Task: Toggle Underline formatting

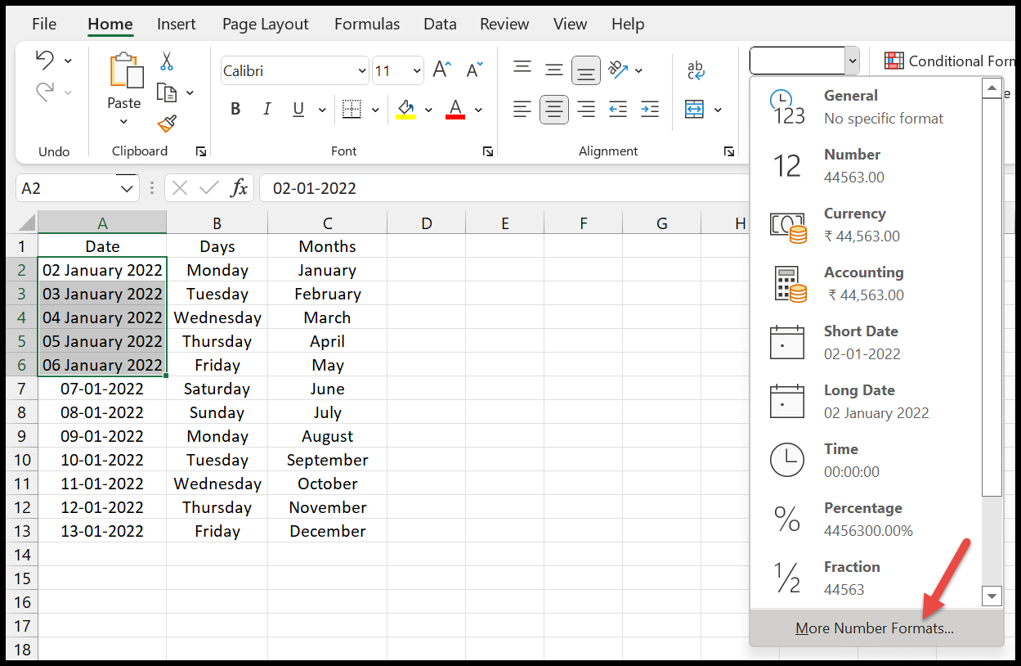Action: tap(298, 109)
